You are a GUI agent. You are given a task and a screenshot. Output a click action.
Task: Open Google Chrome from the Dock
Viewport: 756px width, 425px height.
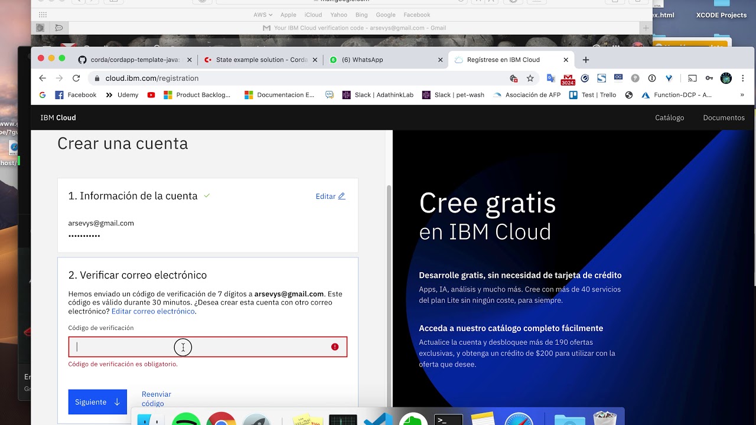221,419
